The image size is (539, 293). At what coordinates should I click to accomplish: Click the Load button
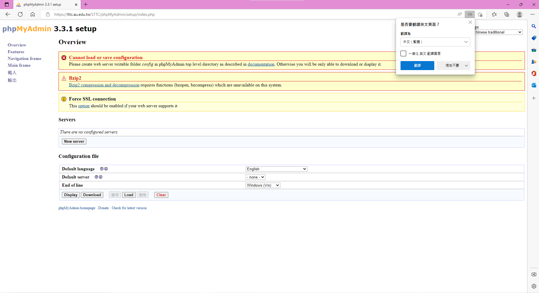point(129,195)
